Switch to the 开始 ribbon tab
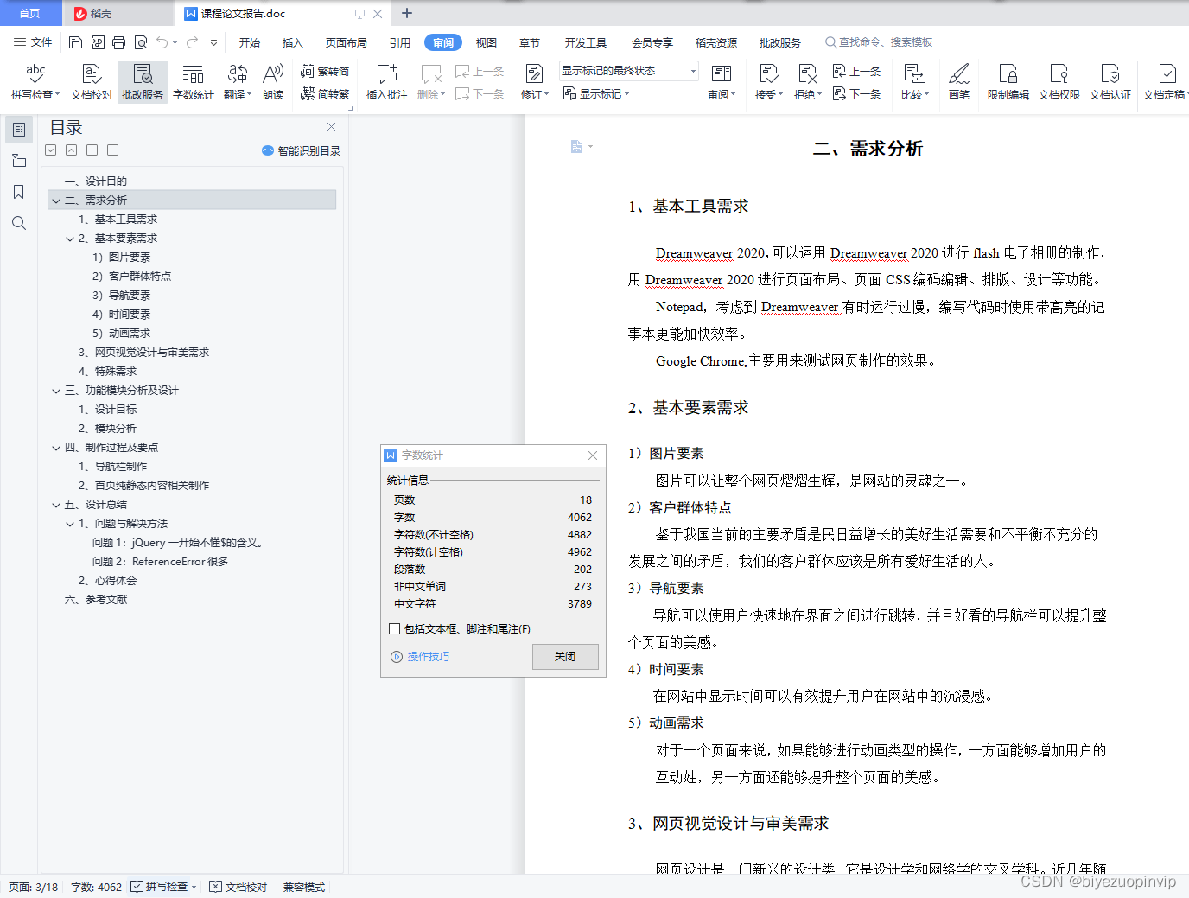Screen dimensions: 1189x898 (250, 42)
